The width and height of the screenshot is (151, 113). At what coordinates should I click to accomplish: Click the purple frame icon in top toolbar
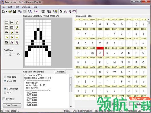[x=74, y=11]
